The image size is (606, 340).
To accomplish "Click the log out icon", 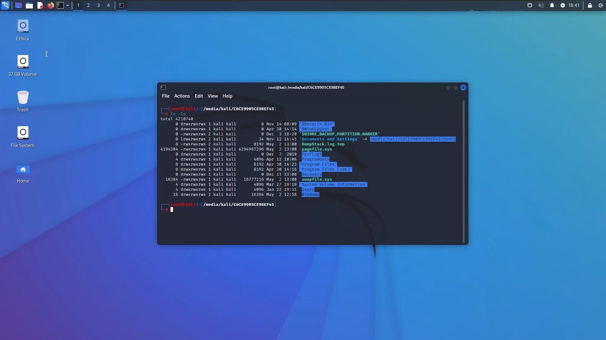I will [601, 5].
